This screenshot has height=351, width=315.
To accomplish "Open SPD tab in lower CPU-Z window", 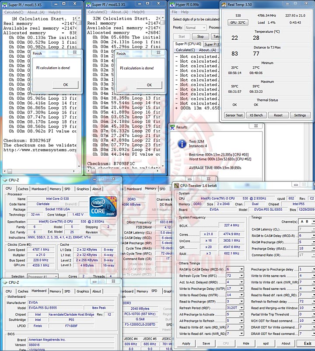I will pyautogui.click(x=67, y=291).
